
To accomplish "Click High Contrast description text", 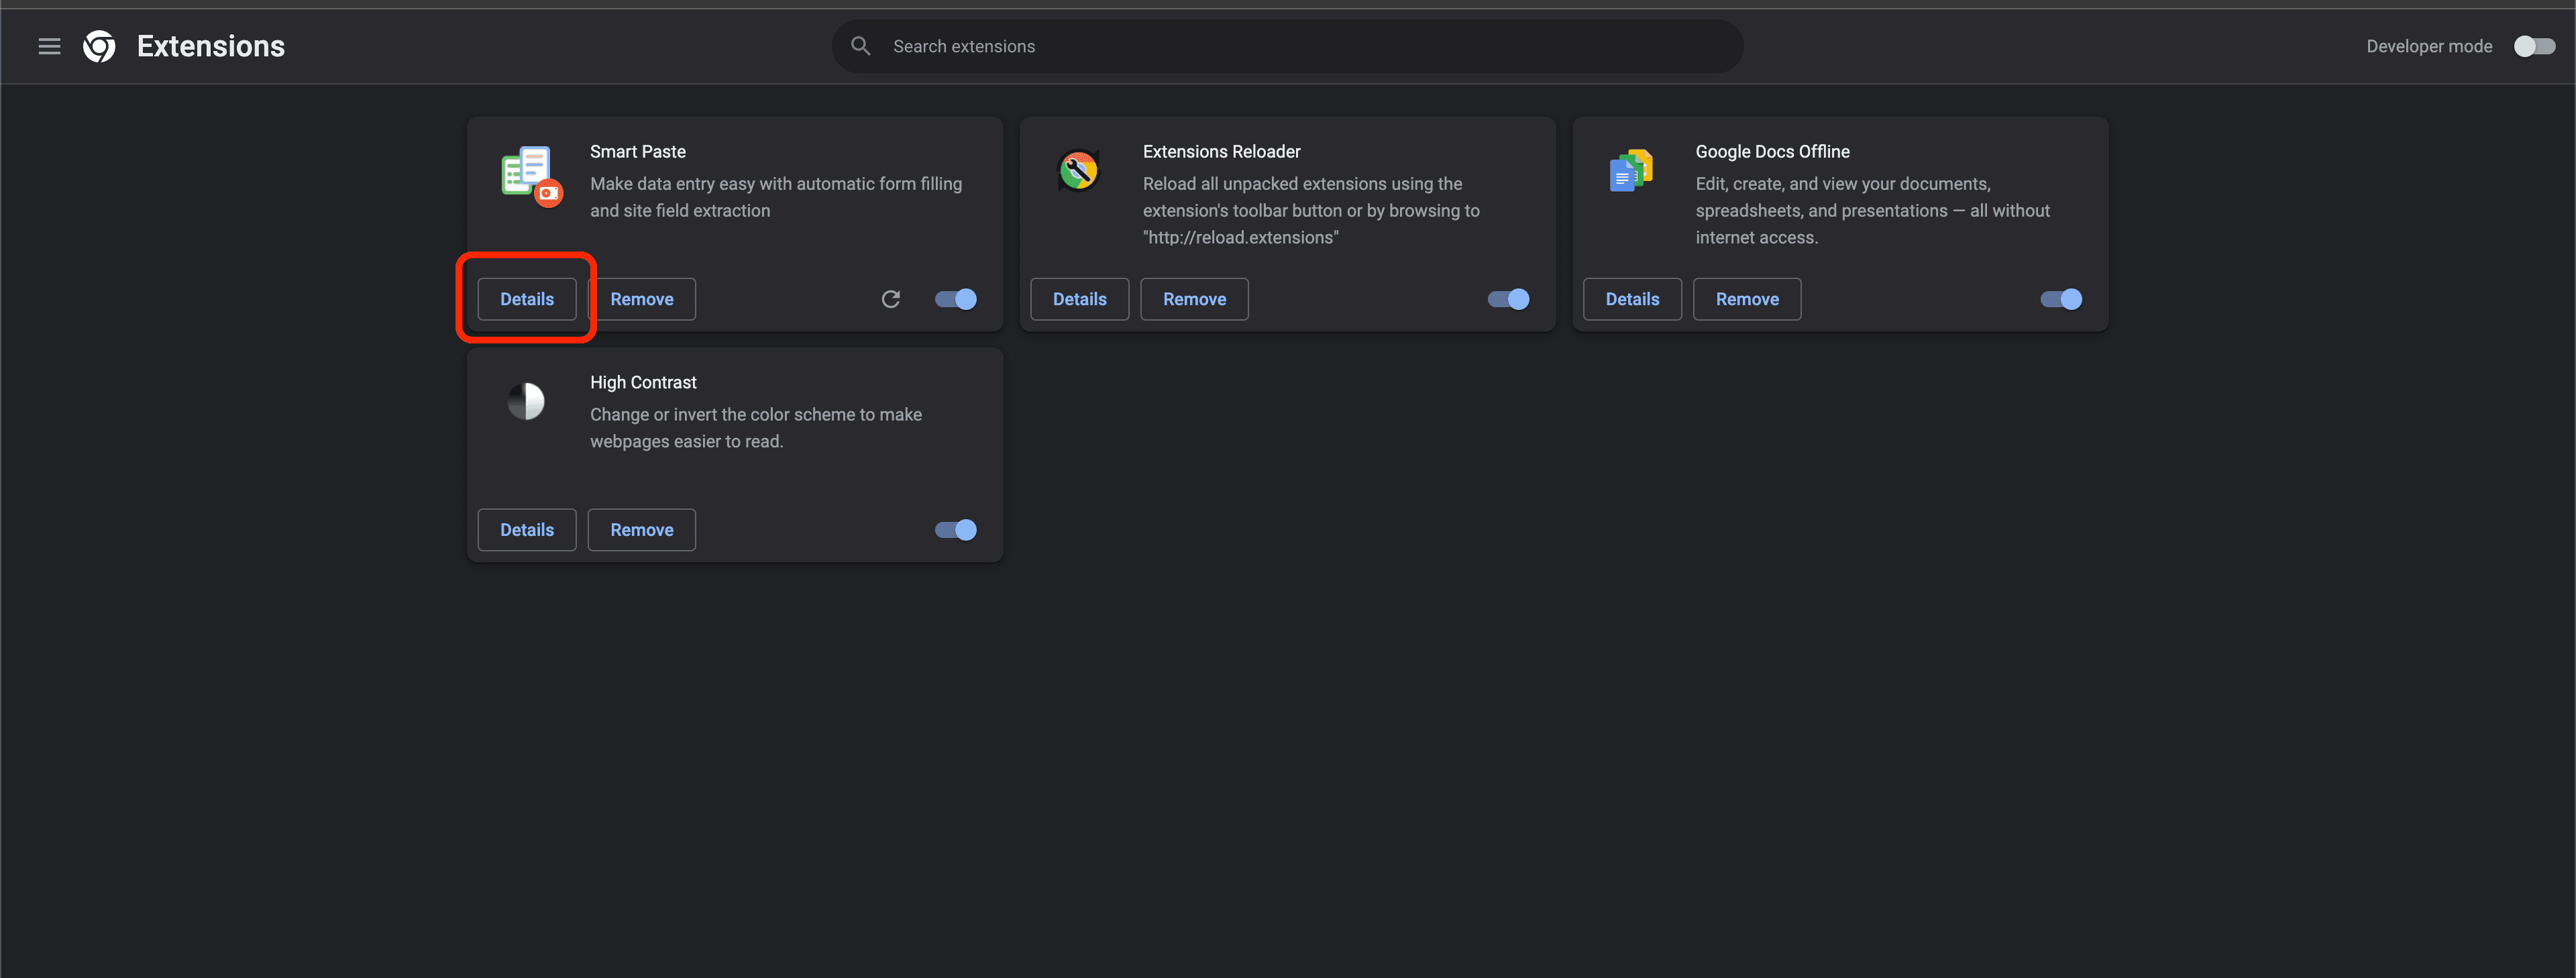I will [756, 428].
